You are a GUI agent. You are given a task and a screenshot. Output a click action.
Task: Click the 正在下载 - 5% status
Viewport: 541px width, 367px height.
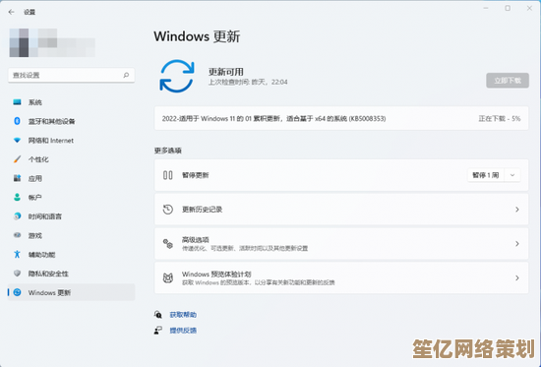[500, 118]
